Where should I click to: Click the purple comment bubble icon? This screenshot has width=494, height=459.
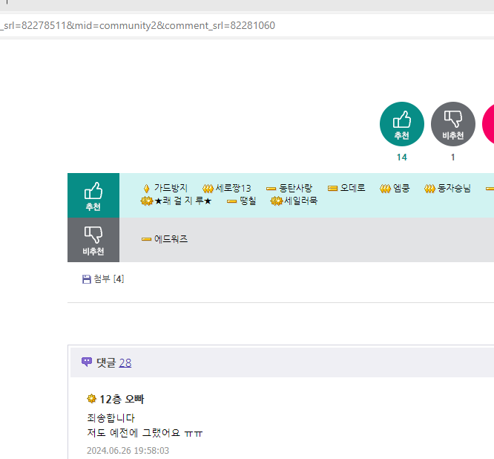tap(87, 362)
